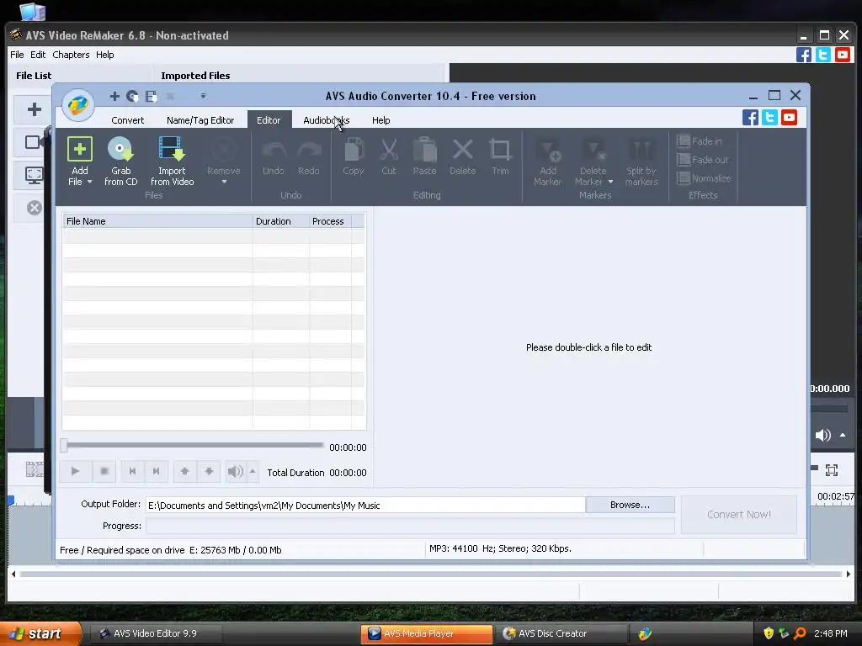Screen dimensions: 862x646
Task: Expand volume slider arrow next to speaker
Action: [253, 471]
